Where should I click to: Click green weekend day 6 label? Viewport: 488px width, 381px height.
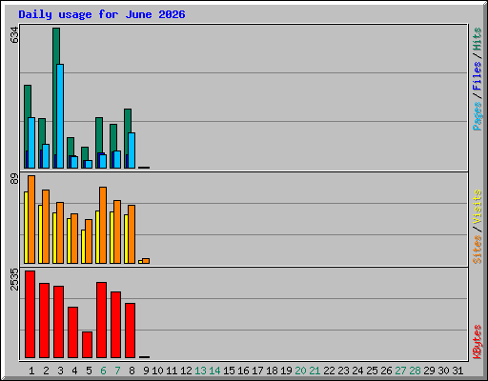tap(103, 371)
